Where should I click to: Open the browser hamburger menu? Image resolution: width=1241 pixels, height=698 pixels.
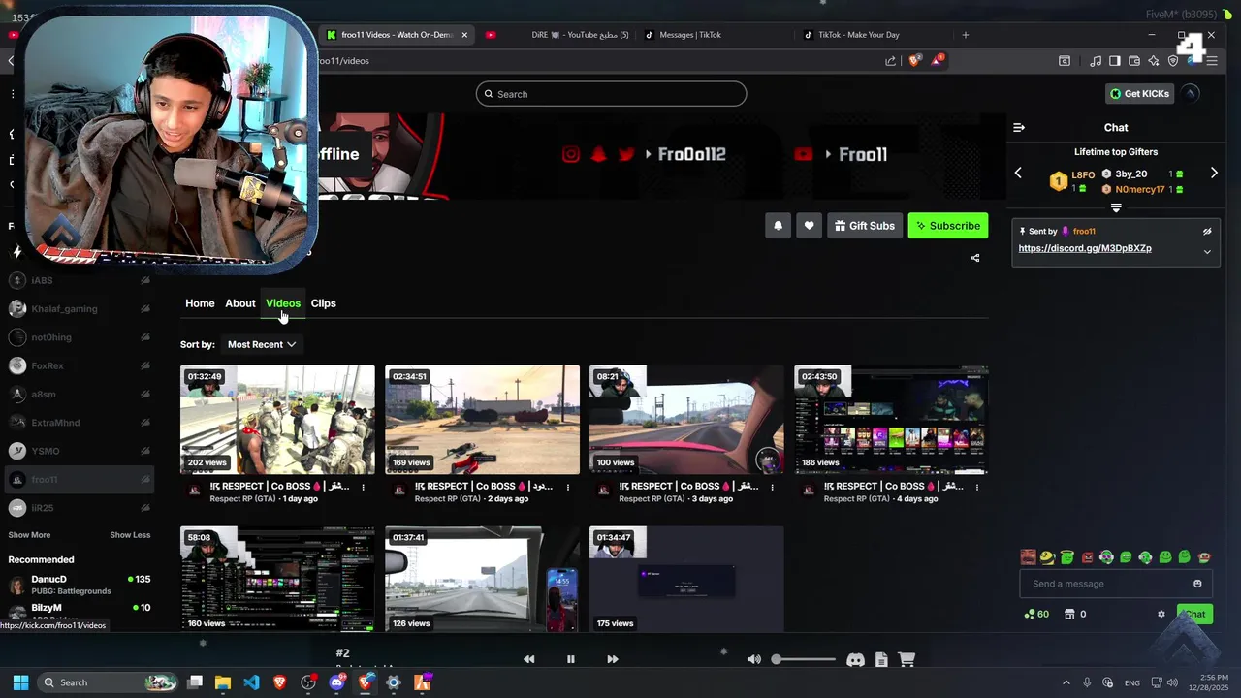[x=1213, y=61]
